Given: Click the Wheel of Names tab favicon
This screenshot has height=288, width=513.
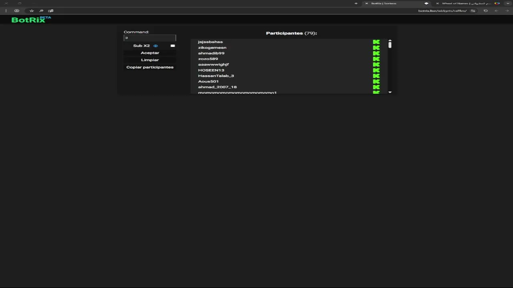Looking at the screenshot, I should point(497,3).
